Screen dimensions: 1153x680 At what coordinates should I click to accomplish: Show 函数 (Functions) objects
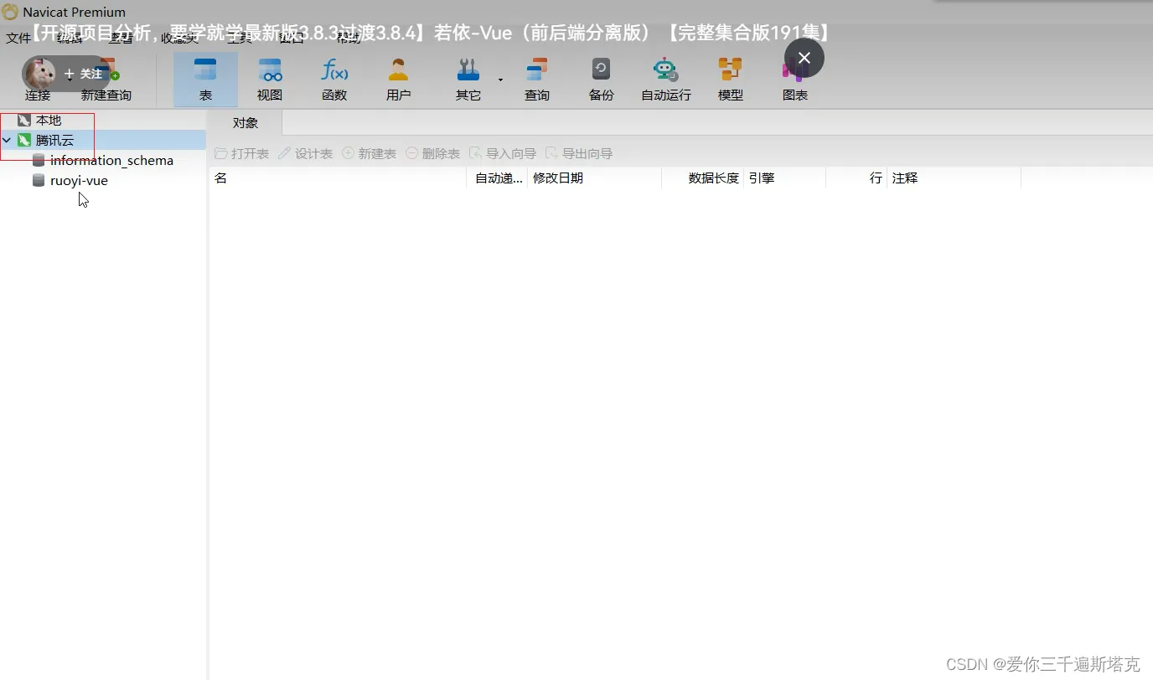(334, 80)
